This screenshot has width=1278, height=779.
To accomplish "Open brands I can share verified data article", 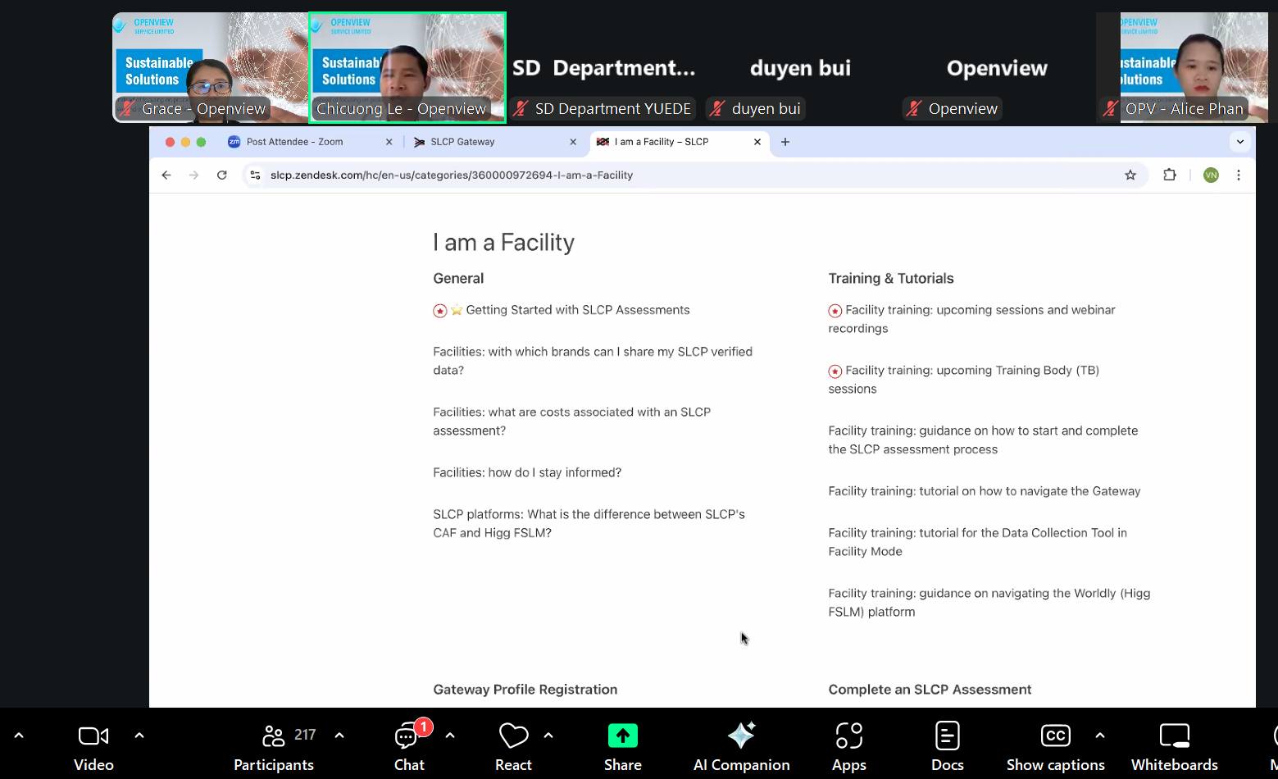I will (x=593, y=361).
